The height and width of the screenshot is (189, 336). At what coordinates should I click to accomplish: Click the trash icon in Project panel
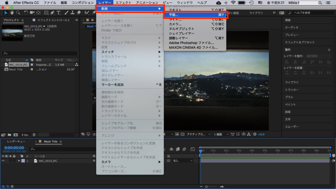pos(34,135)
